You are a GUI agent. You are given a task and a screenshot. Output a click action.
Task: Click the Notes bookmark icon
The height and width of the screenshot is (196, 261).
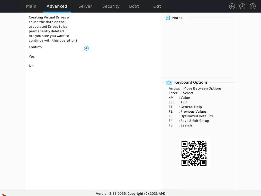point(168,18)
